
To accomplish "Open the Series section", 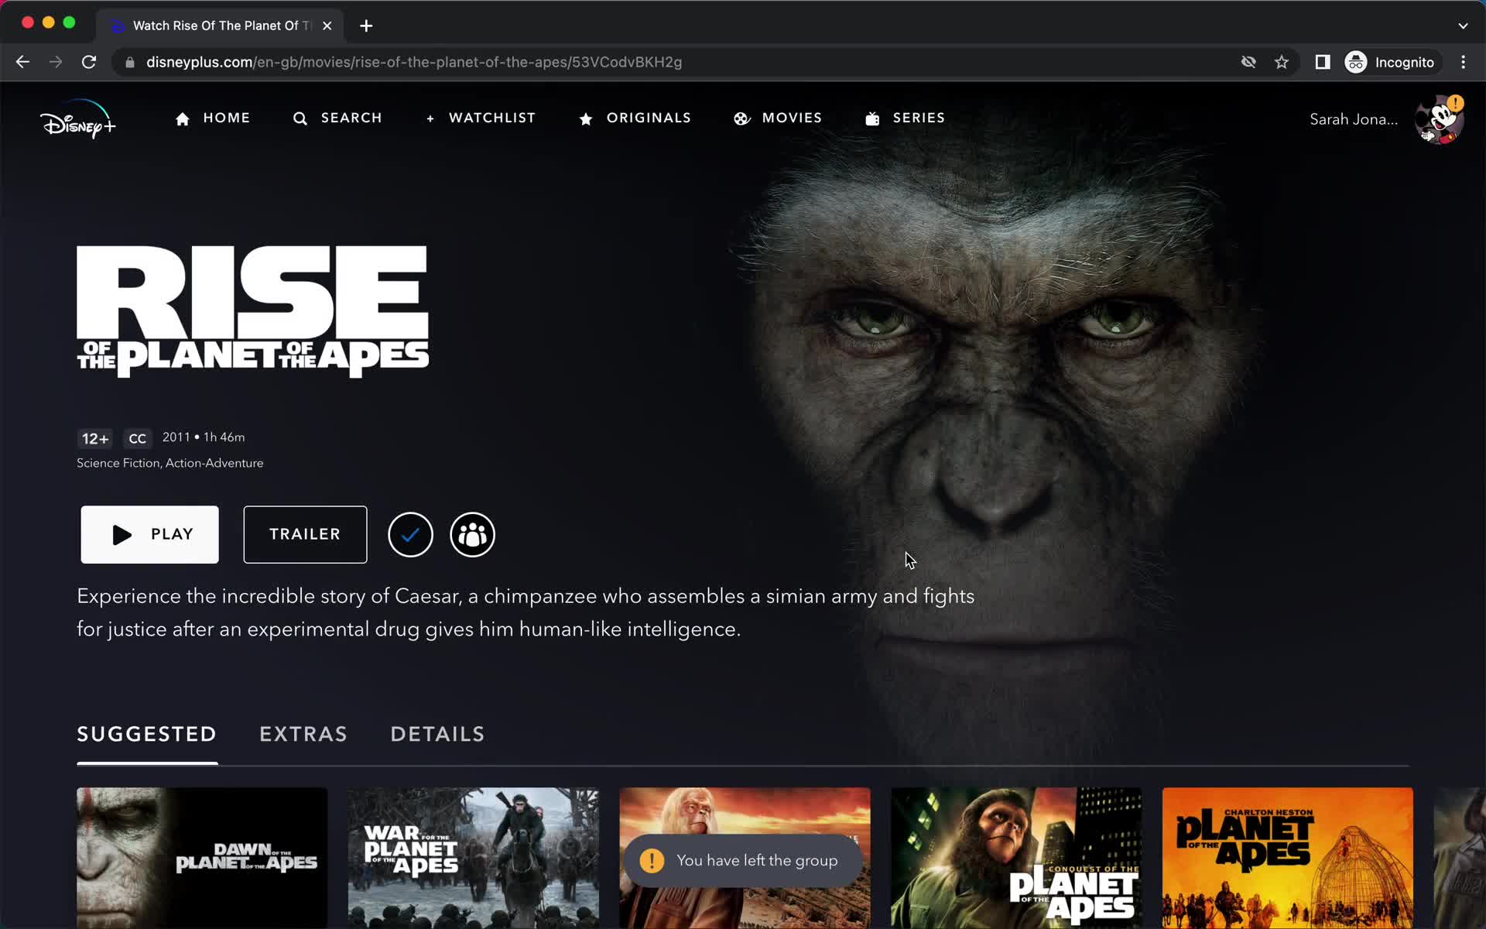I will [905, 118].
